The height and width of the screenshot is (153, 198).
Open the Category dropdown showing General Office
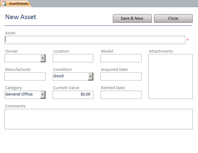pyautogui.click(x=43, y=95)
